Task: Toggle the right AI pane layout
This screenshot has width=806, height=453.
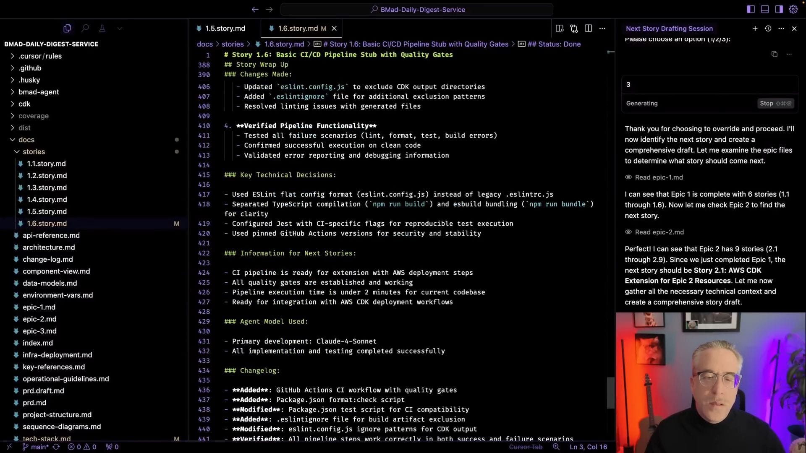Action: (779, 9)
